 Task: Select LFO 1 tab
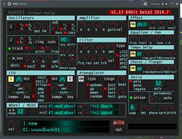11,79
